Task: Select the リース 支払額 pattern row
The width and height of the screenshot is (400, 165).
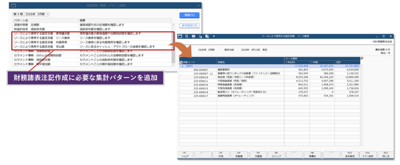Action: tap(92, 47)
